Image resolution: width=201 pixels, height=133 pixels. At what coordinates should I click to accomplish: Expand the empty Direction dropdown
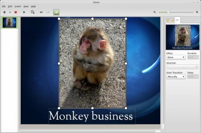(x=182, y=67)
